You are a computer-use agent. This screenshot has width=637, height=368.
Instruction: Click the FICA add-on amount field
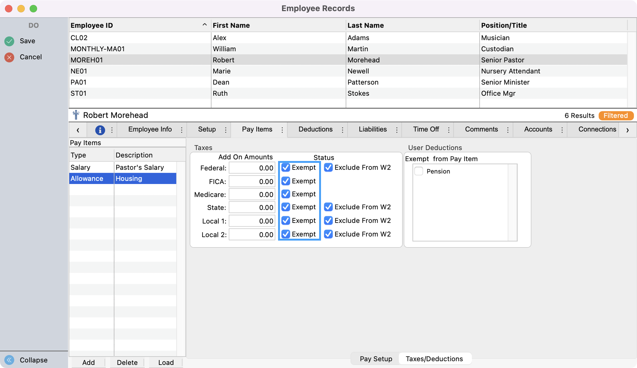tap(252, 182)
